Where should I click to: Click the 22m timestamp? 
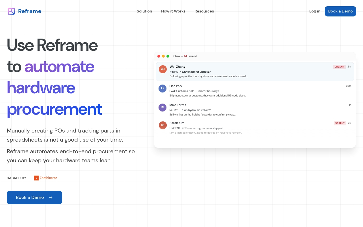(x=349, y=86)
